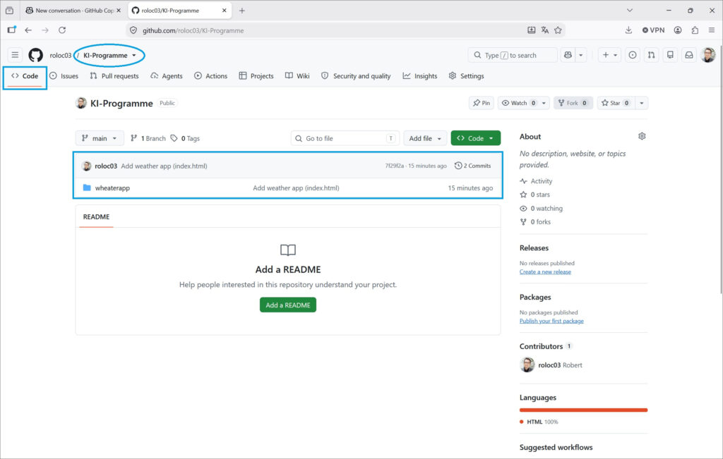Open the Repositories icon in top header

(x=670, y=55)
